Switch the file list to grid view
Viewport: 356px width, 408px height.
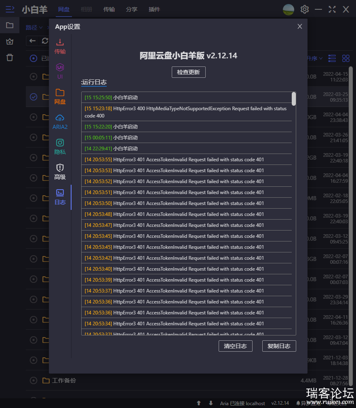pos(346,58)
